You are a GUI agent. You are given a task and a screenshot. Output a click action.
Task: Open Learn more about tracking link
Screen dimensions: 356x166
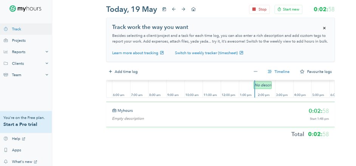[x=138, y=53]
